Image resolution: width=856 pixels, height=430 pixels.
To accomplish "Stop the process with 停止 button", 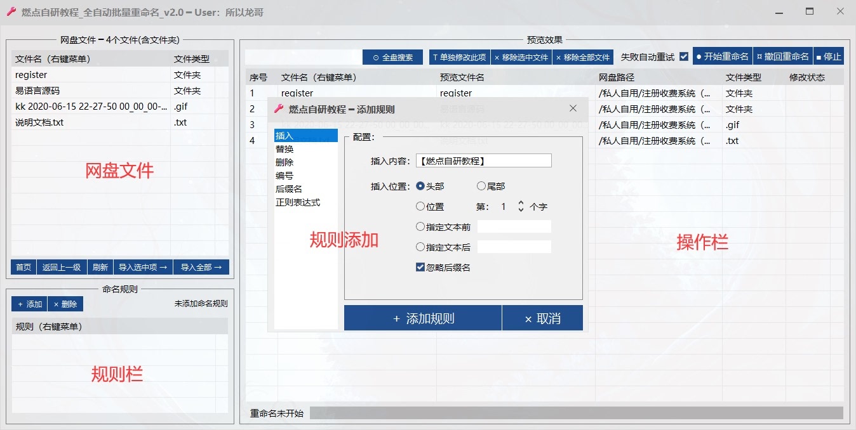I will 829,56.
